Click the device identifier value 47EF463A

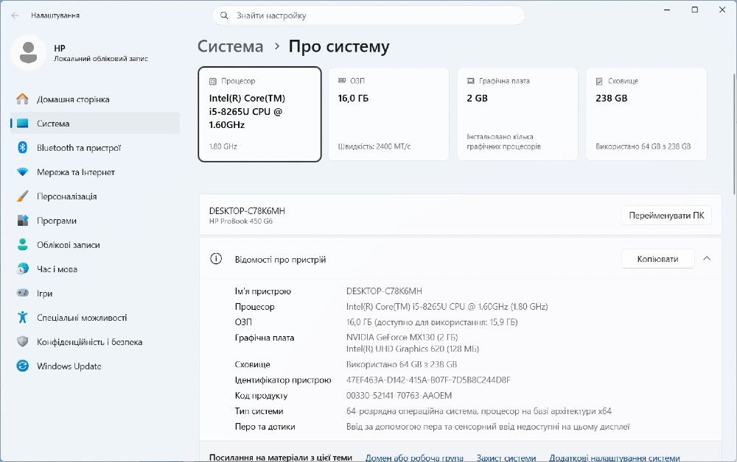428,380
